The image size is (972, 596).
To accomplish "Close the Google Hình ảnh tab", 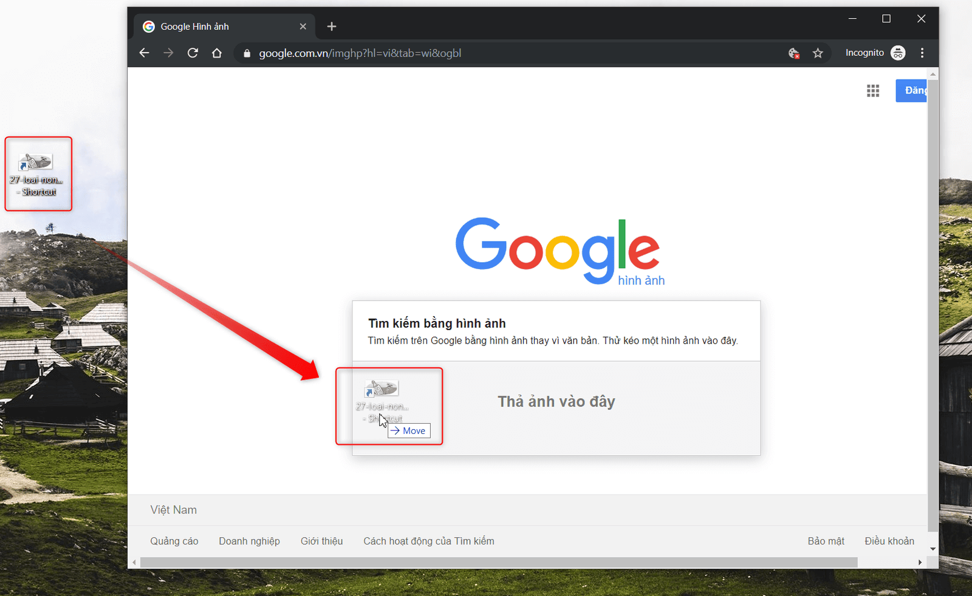I will 303,27.
